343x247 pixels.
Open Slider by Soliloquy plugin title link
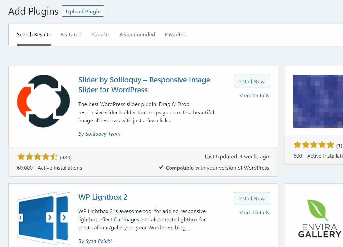click(144, 85)
